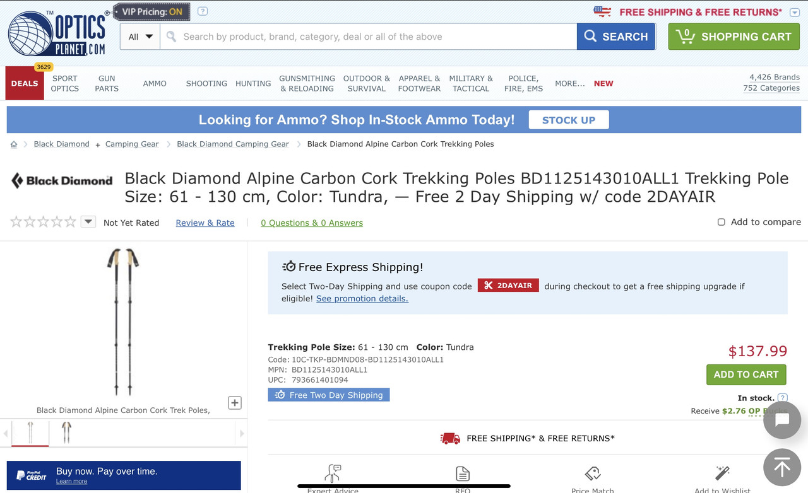The height and width of the screenshot is (493, 808).
Task: Click the Add to Wishlist wand icon
Action: tap(722, 473)
